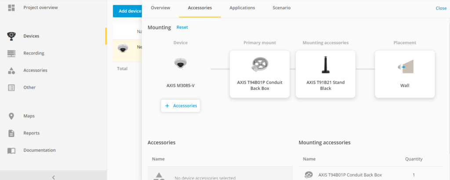
Task: Click the Conduit Back Box mount icon
Action: click(259, 65)
